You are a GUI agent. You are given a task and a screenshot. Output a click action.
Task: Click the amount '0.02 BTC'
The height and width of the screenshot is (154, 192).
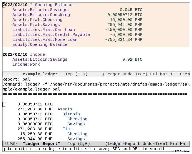tap(132, 59)
